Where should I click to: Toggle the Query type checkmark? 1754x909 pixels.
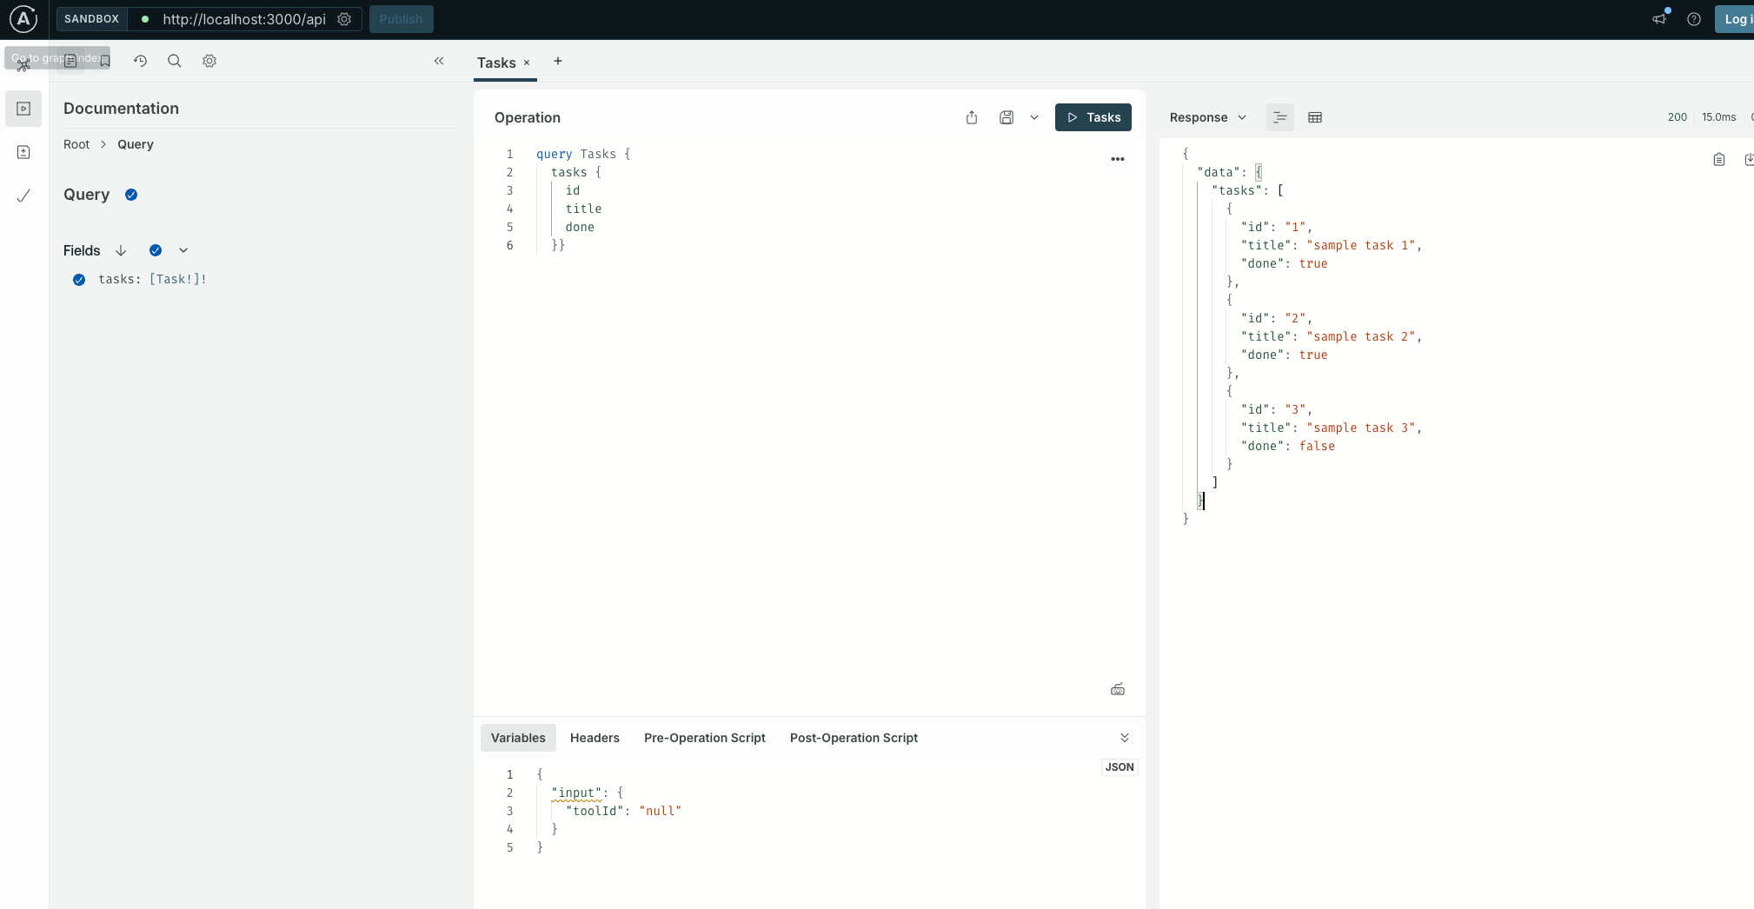pos(131,195)
